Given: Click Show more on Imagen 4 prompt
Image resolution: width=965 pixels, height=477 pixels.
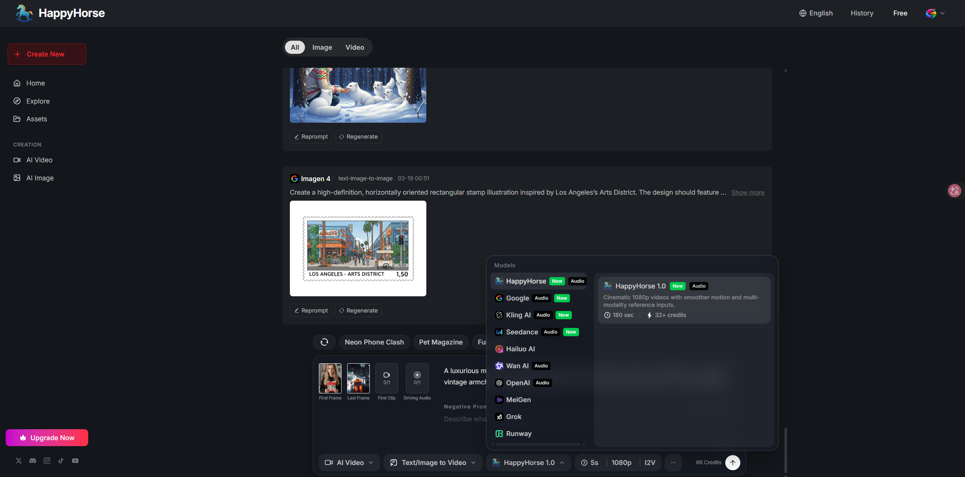Looking at the screenshot, I should (747, 192).
